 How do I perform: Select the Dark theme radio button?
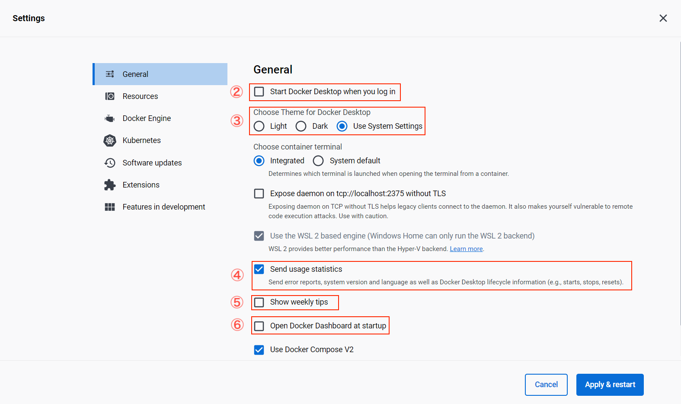(301, 126)
